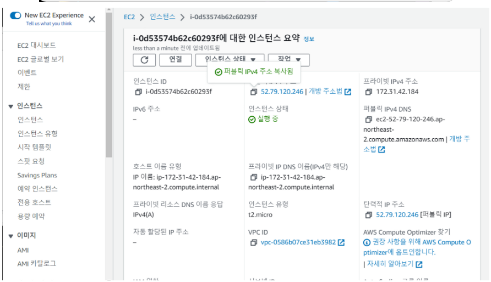Open Savings Plans in the sidebar
The height and width of the screenshot is (282, 491).
[37, 176]
